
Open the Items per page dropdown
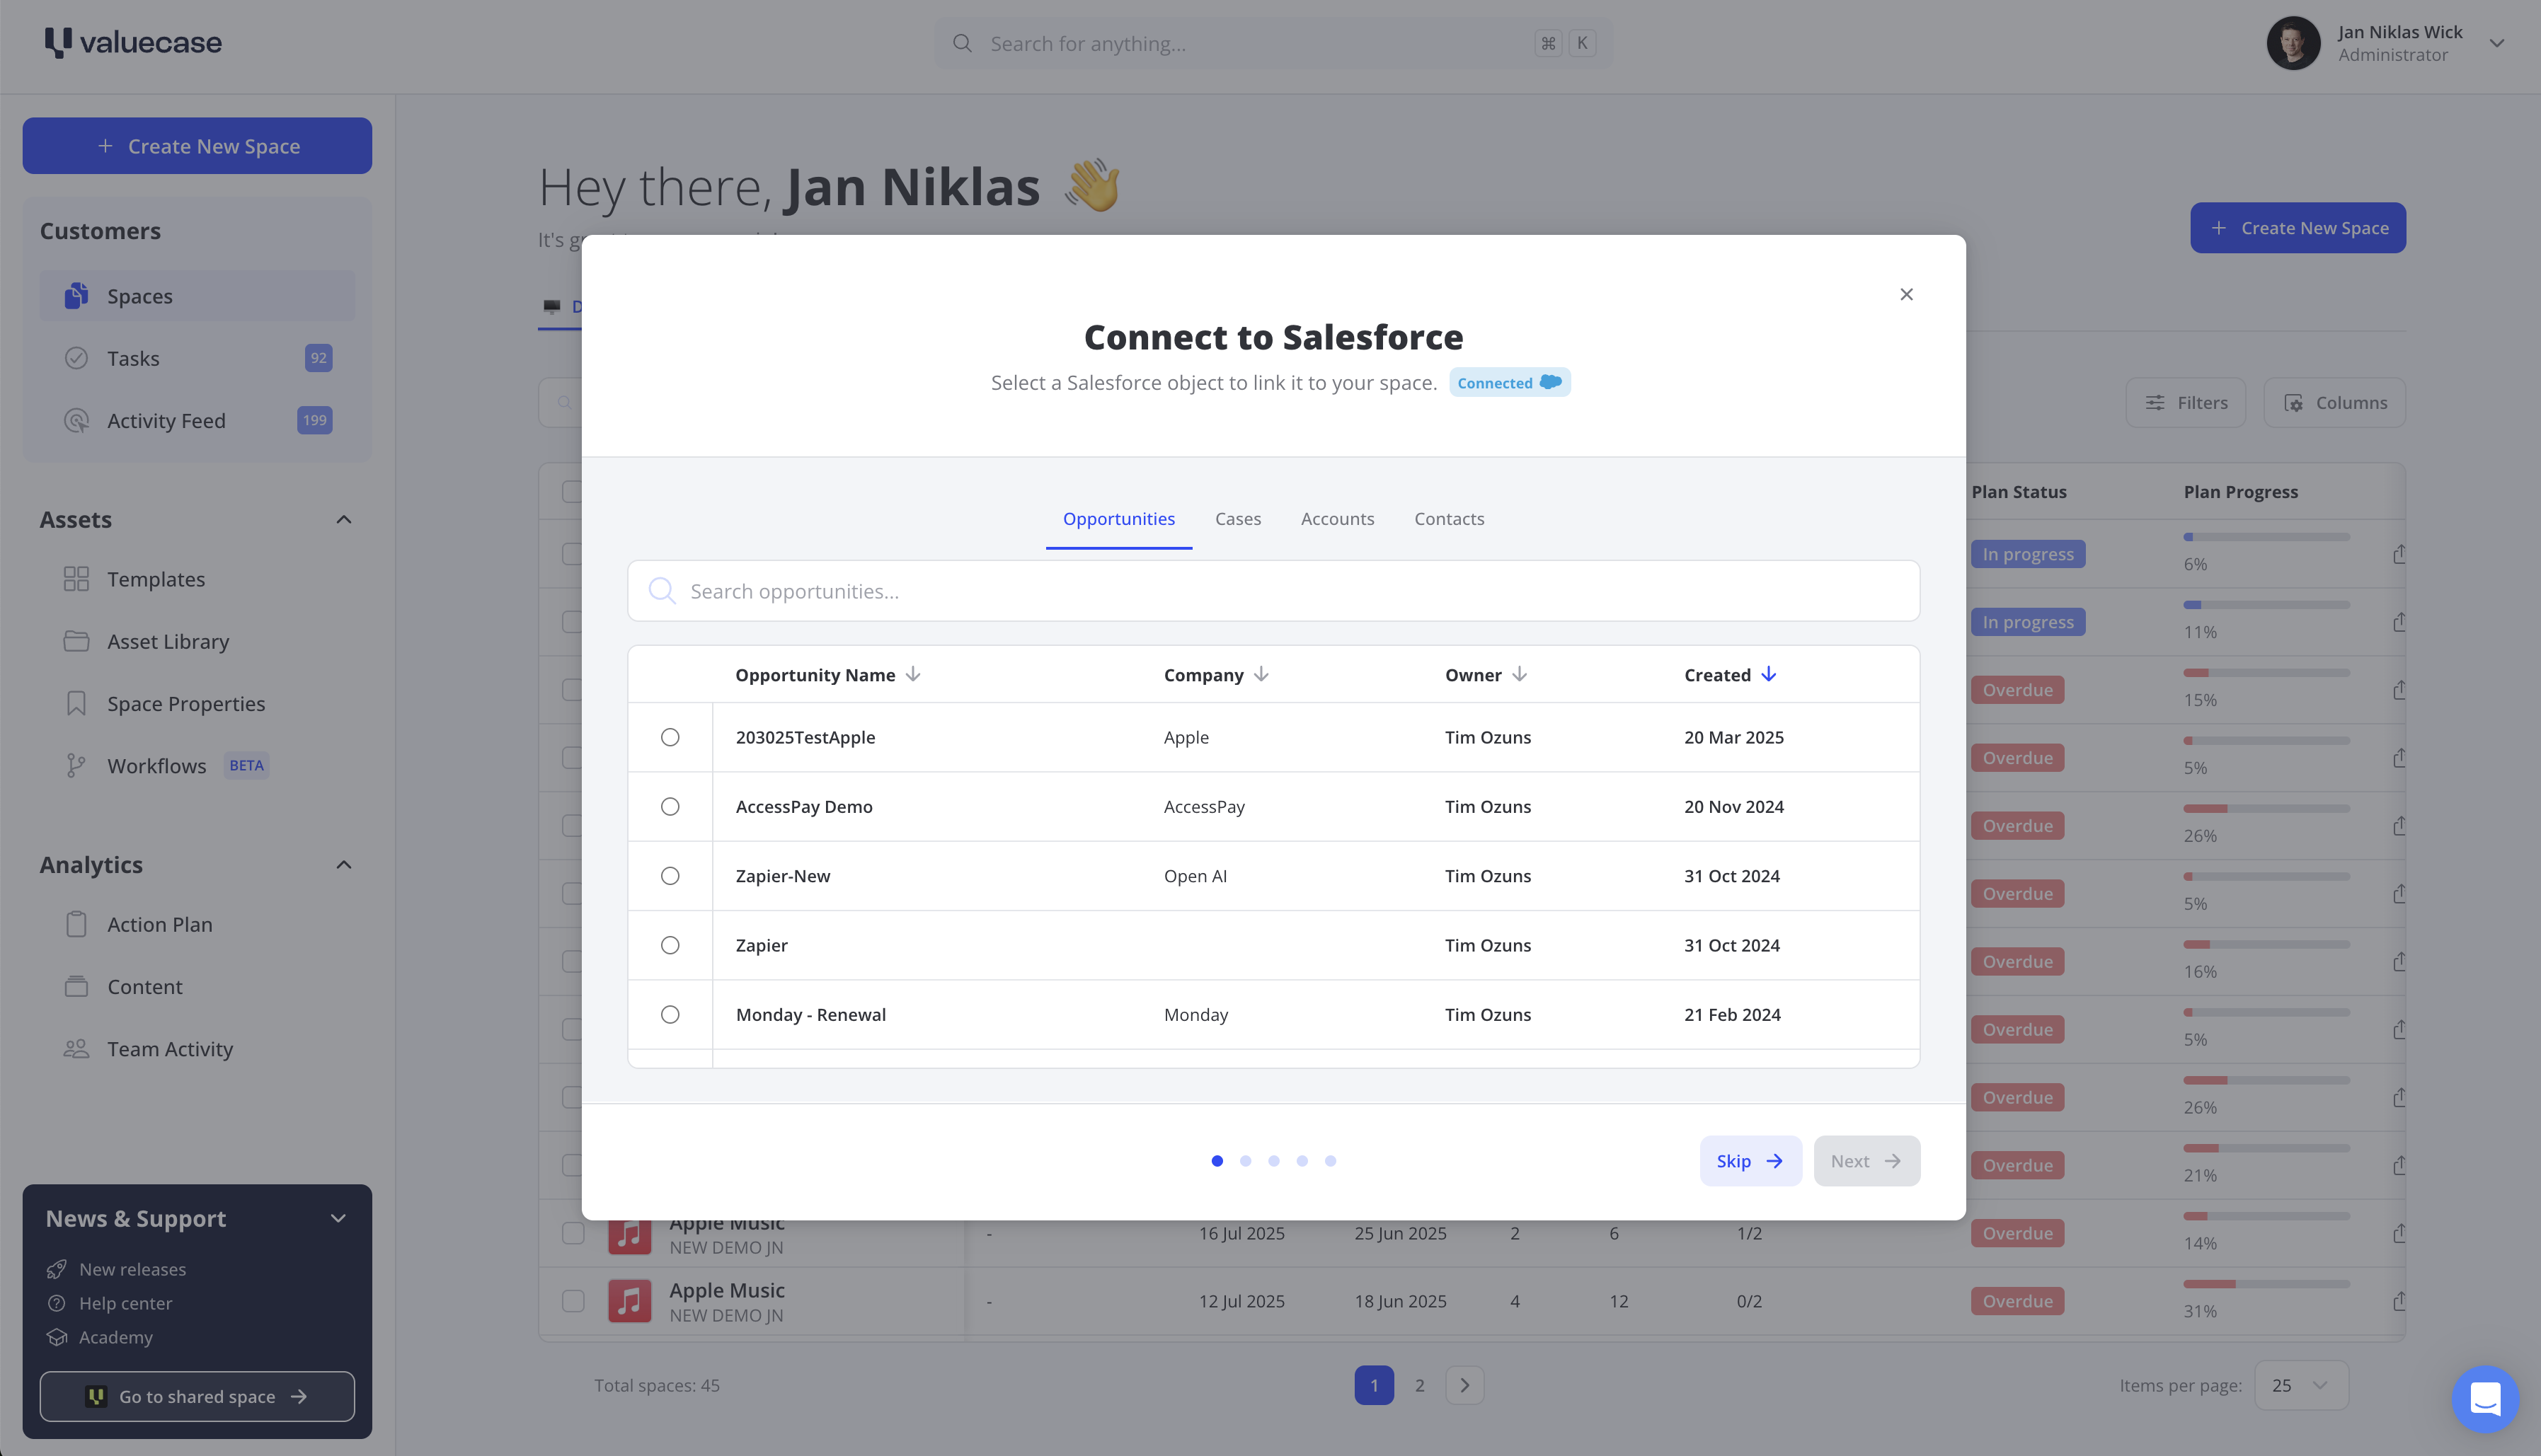(x=2301, y=1385)
